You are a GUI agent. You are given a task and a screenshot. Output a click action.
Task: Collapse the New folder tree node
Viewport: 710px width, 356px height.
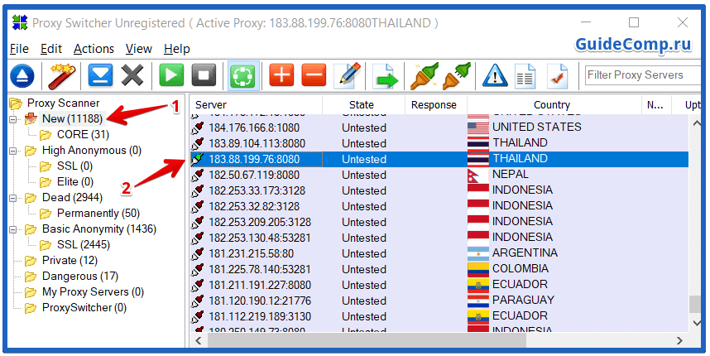(13, 119)
